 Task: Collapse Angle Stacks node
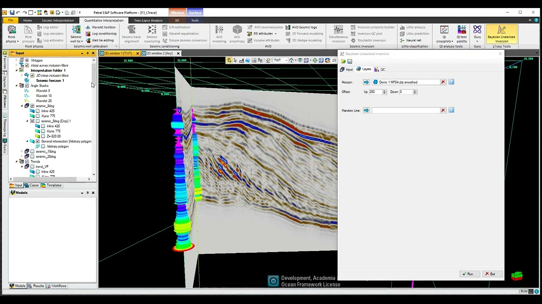click(x=17, y=86)
